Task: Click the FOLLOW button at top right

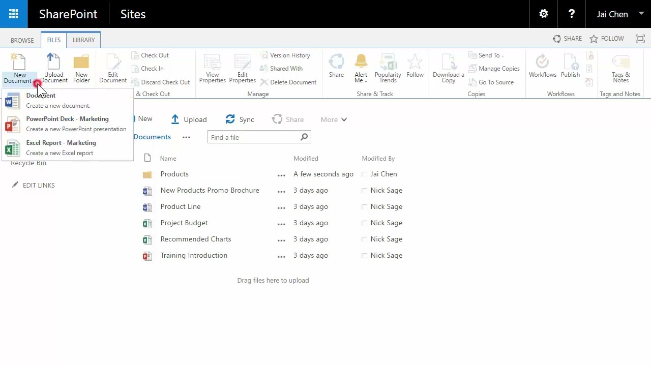Action: pos(606,39)
